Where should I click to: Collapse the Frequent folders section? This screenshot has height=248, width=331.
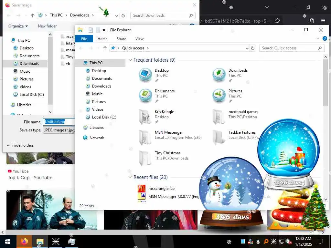pos(130,60)
